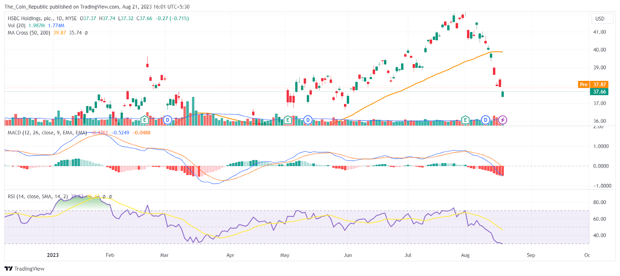Click the 1.0000 MACD axis label
The width and height of the screenshot is (620, 276).
coord(601,146)
